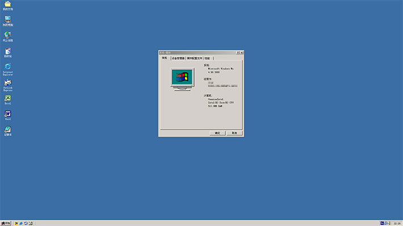Launch the Excel desktop shortcut
403x226 pixels.
8,100
